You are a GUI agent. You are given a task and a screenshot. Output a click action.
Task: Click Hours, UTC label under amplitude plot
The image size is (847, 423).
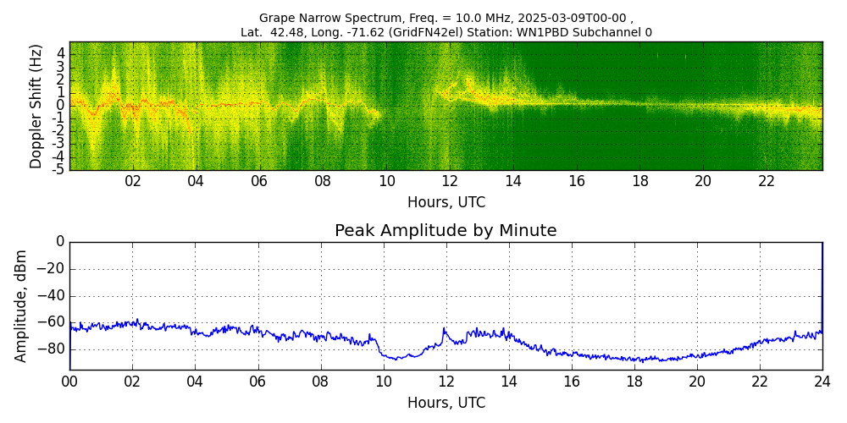click(x=446, y=403)
